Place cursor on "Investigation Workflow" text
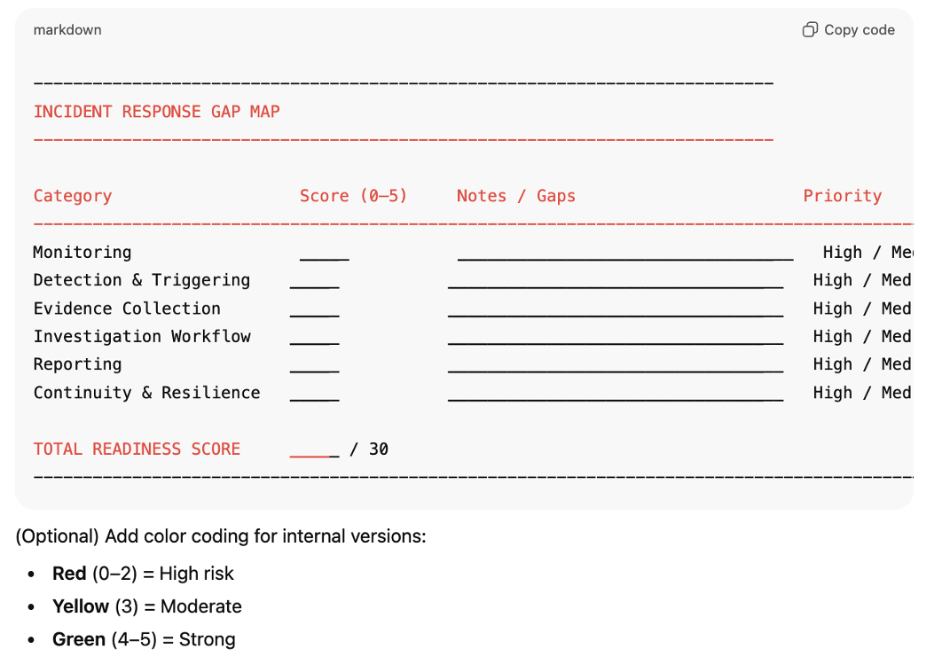 click(x=142, y=337)
